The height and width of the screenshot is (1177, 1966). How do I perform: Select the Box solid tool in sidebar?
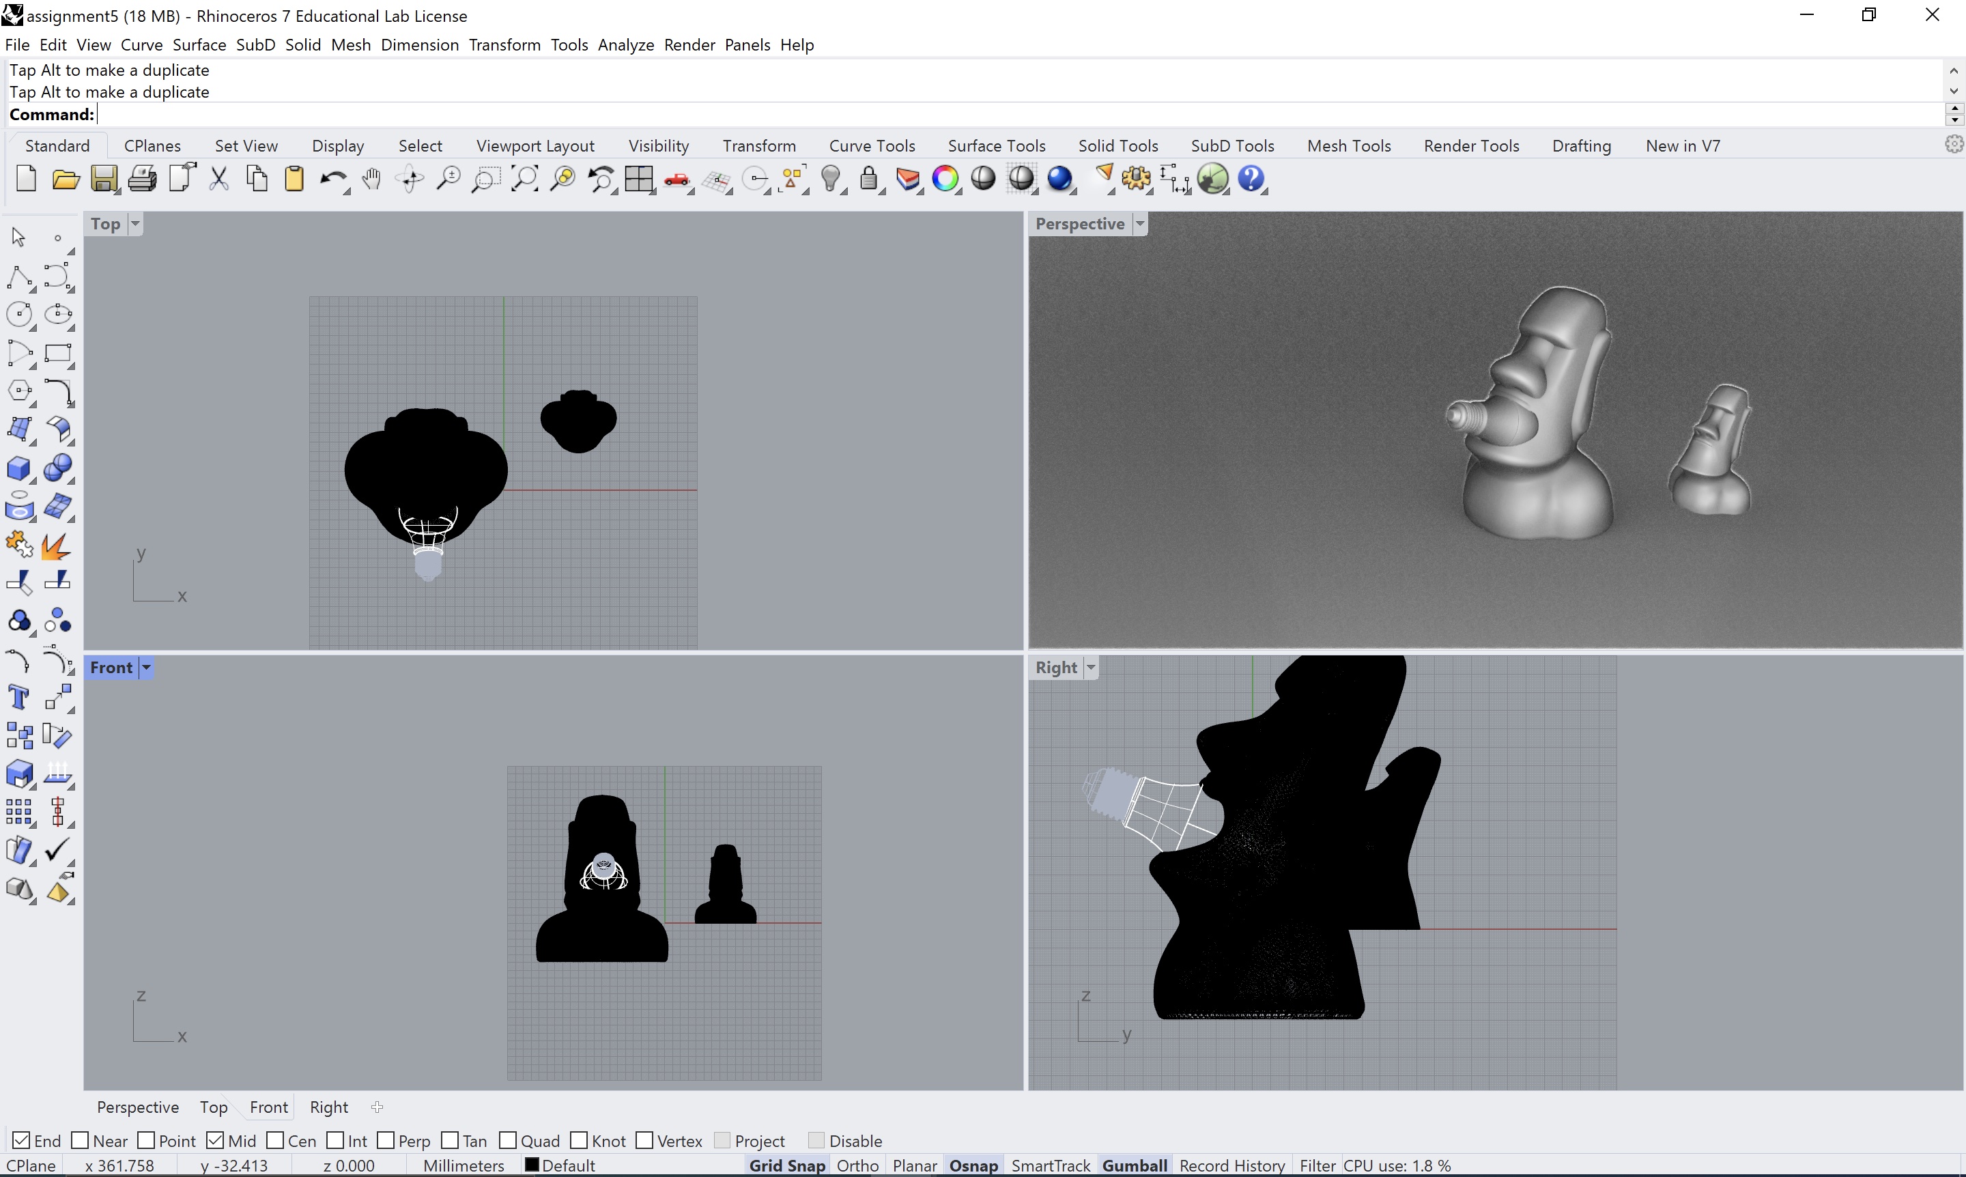tap(20, 469)
